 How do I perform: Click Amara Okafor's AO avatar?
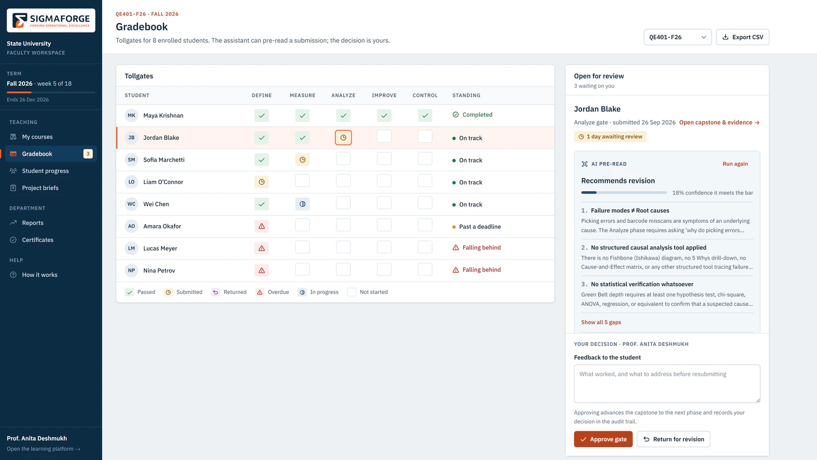pos(131,226)
